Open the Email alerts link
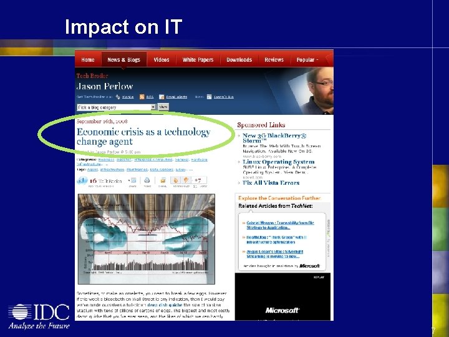Screen dimensions: 449x337 (x=176, y=97)
